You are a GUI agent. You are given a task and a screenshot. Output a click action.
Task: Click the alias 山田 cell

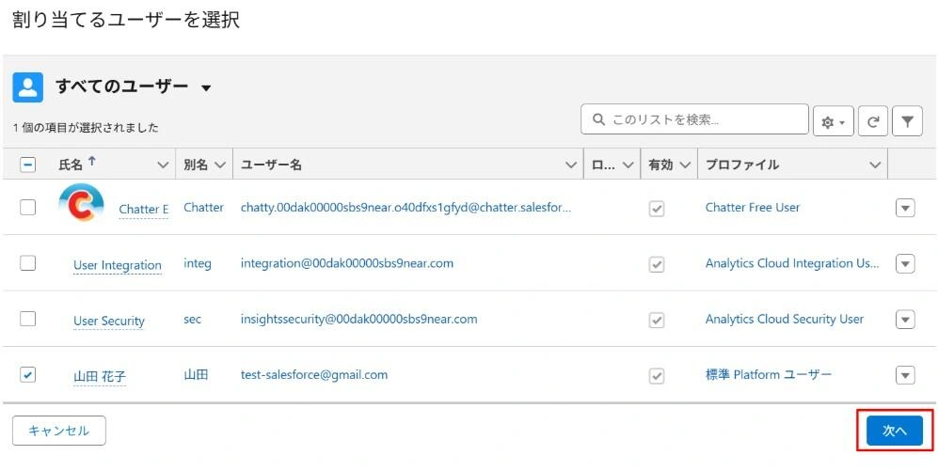click(196, 375)
